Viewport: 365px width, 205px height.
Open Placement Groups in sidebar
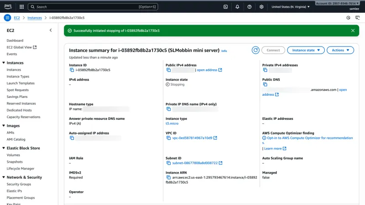coord(21,198)
